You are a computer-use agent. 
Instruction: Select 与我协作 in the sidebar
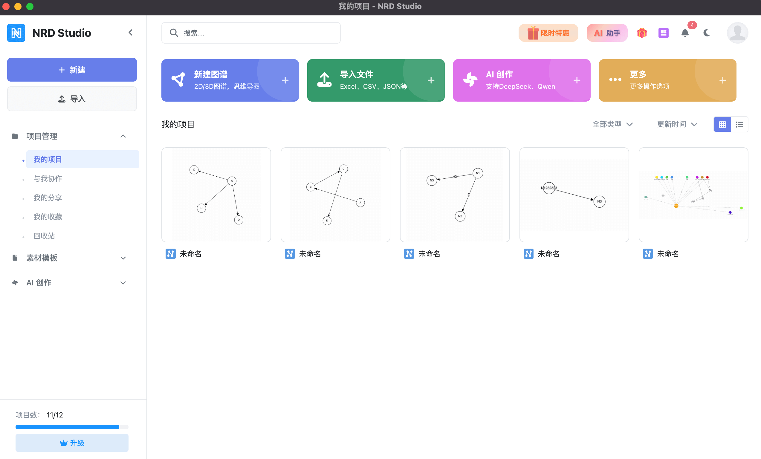pos(48,178)
